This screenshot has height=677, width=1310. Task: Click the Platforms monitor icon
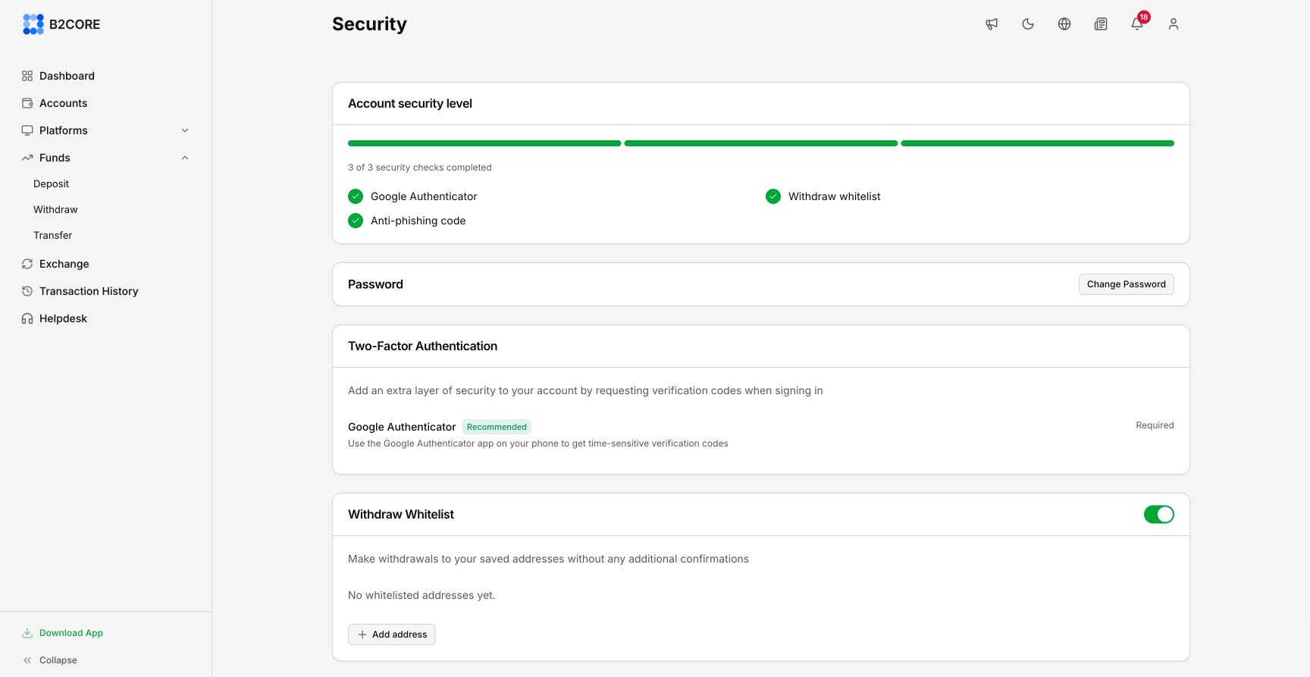click(x=27, y=130)
